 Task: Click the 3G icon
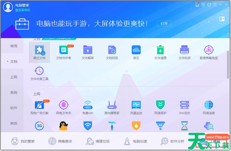[x=39, y=126]
